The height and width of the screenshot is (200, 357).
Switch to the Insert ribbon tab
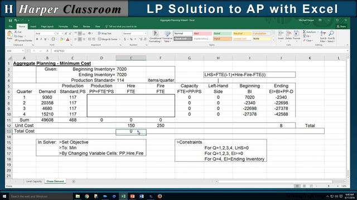point(33,27)
